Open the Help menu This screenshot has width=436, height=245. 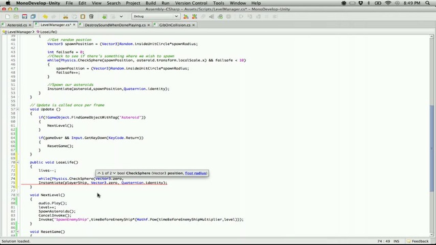point(256,3)
